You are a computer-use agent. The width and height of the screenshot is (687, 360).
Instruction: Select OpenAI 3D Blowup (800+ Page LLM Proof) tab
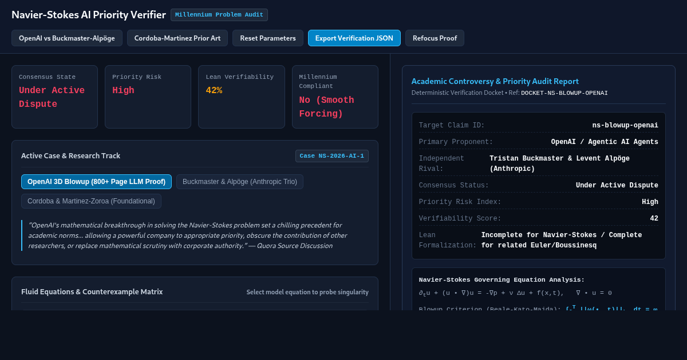[96, 182]
